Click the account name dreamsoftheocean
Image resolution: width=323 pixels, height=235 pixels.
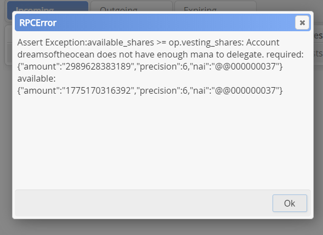click(x=56, y=54)
